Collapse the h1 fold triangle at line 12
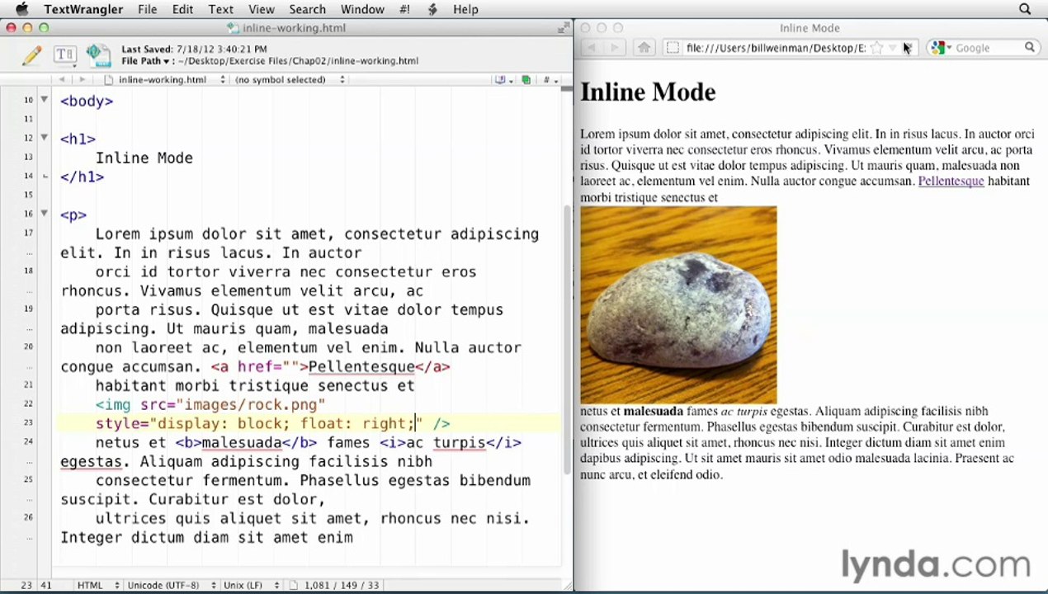Image resolution: width=1048 pixels, height=594 pixels. [x=44, y=138]
